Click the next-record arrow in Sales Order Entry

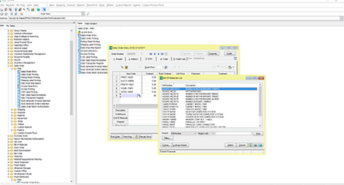click(158, 54)
